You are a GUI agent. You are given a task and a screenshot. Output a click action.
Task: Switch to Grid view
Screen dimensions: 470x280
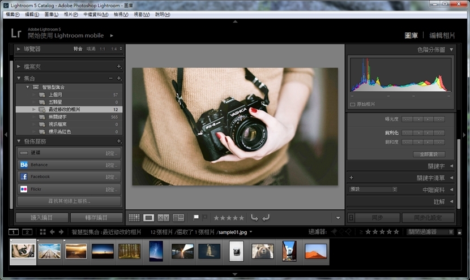(x=134, y=218)
